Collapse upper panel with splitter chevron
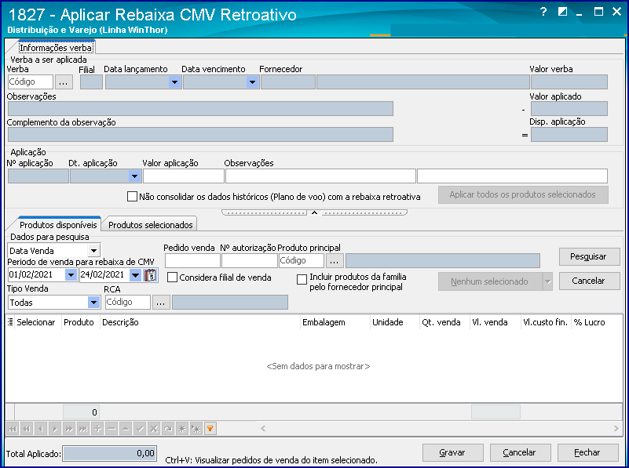629x468 pixels. [x=314, y=212]
